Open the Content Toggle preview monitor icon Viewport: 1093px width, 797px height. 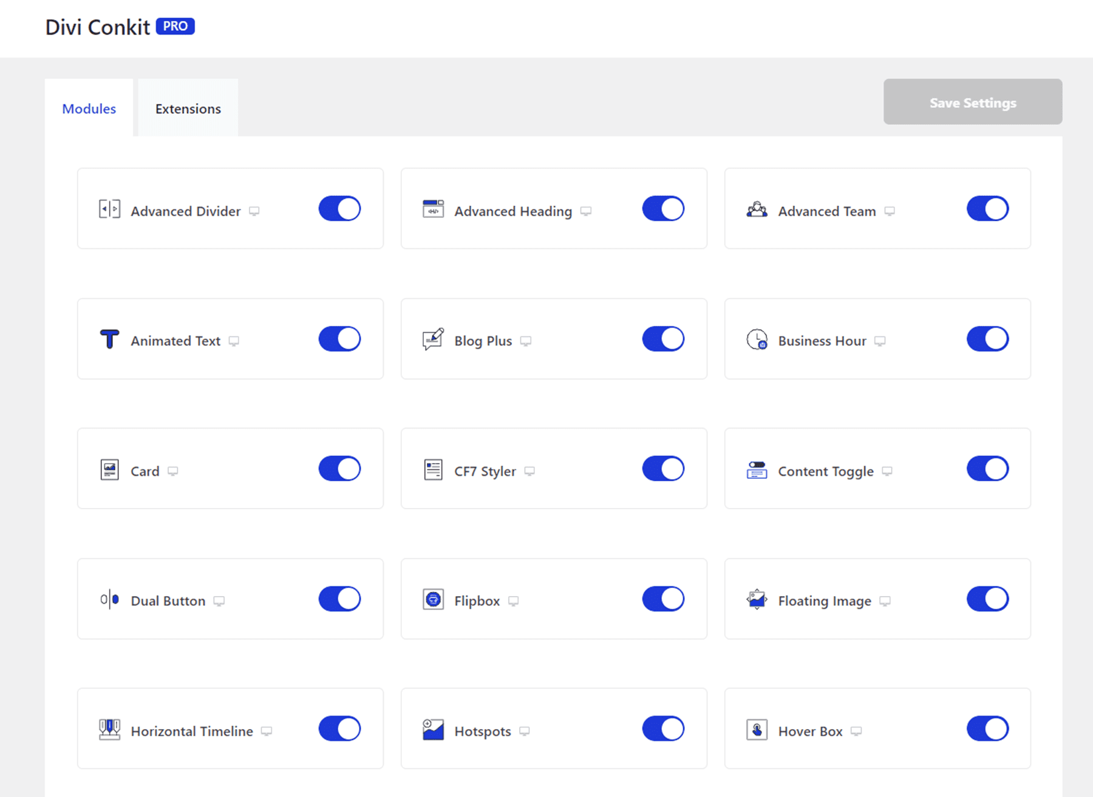pyautogui.click(x=888, y=470)
